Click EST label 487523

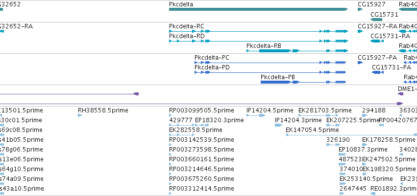(350, 159)
